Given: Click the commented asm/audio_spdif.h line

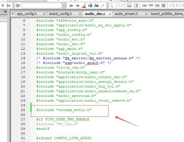Looking at the screenshot, I should (x=74, y=63).
